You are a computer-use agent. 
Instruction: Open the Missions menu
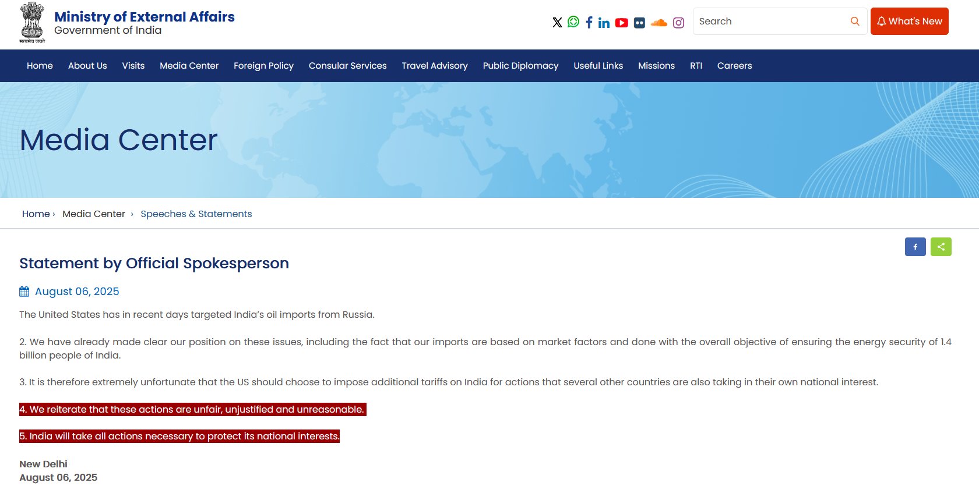[x=656, y=66]
